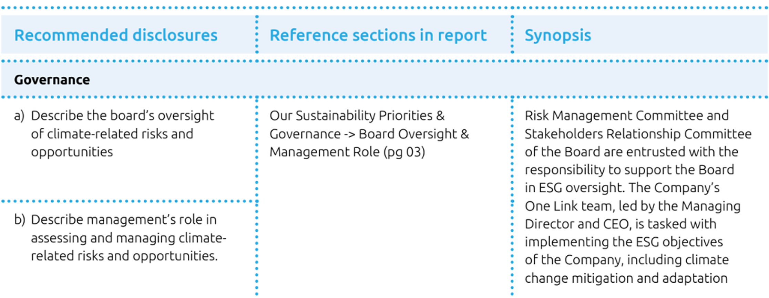Click "Director and CEO" in synopsis
The width and height of the screenshot is (769, 298).
577,224
